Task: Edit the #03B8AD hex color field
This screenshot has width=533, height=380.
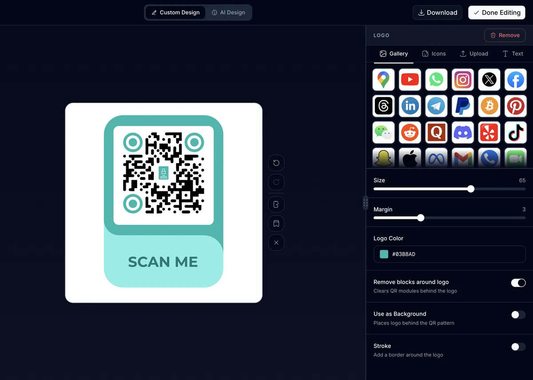Action: tap(449, 254)
